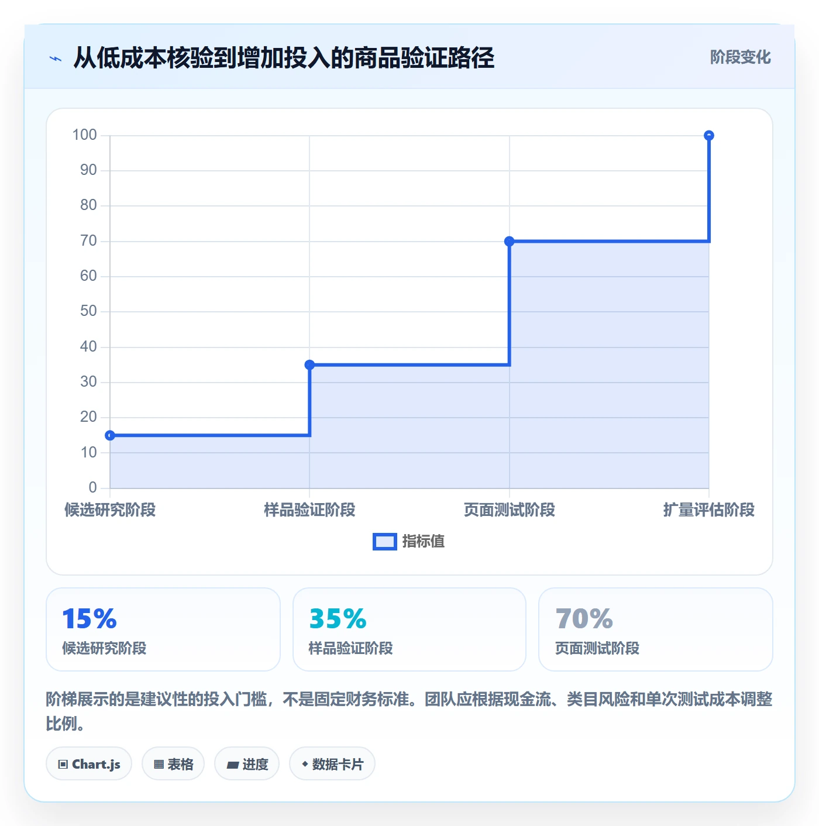Click the 70% 页面测试阶段 stat card

pyautogui.click(x=656, y=629)
